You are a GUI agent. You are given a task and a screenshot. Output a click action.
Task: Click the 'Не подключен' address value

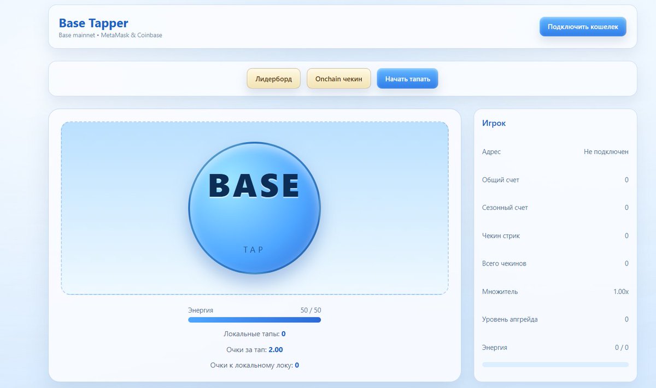(x=606, y=152)
